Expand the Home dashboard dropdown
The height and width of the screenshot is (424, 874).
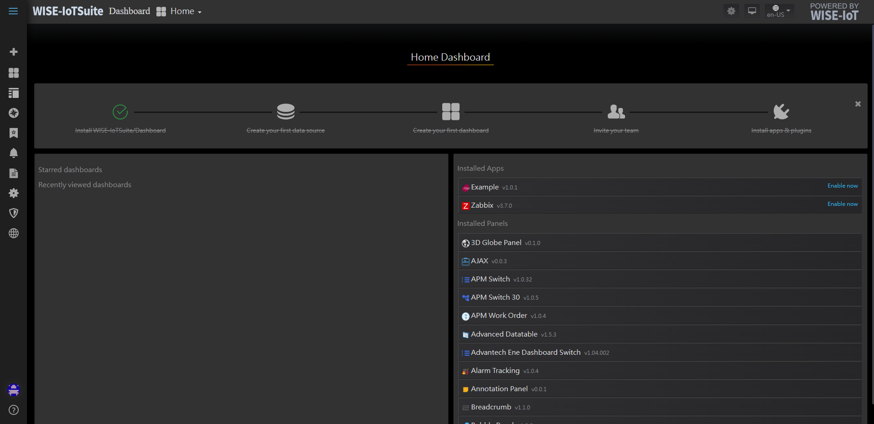point(180,11)
